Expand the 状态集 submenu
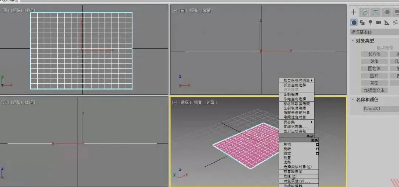The width and height of the screenshot is (399, 187). (297, 122)
